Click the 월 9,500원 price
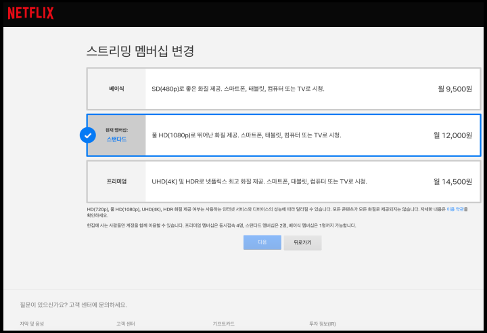 [x=455, y=89]
